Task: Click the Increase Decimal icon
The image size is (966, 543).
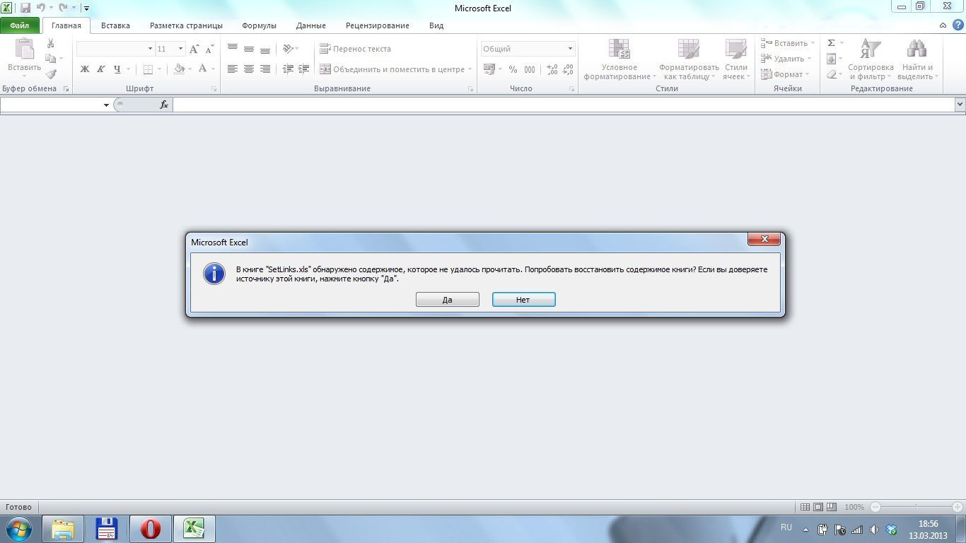Action: pos(552,69)
